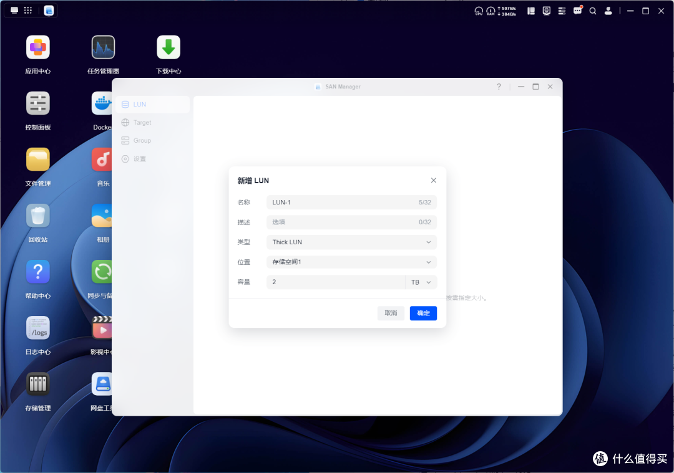Viewport: 674px width, 473px height.
Task: Open the 设置 section in the SAN Manager sidebar
Action: click(x=153, y=159)
